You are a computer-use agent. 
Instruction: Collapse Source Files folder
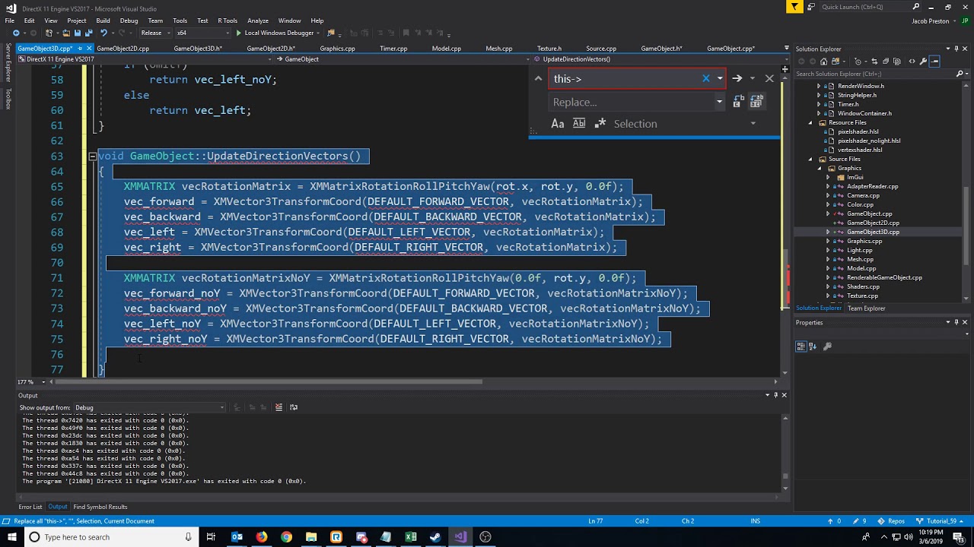pyautogui.click(x=810, y=159)
